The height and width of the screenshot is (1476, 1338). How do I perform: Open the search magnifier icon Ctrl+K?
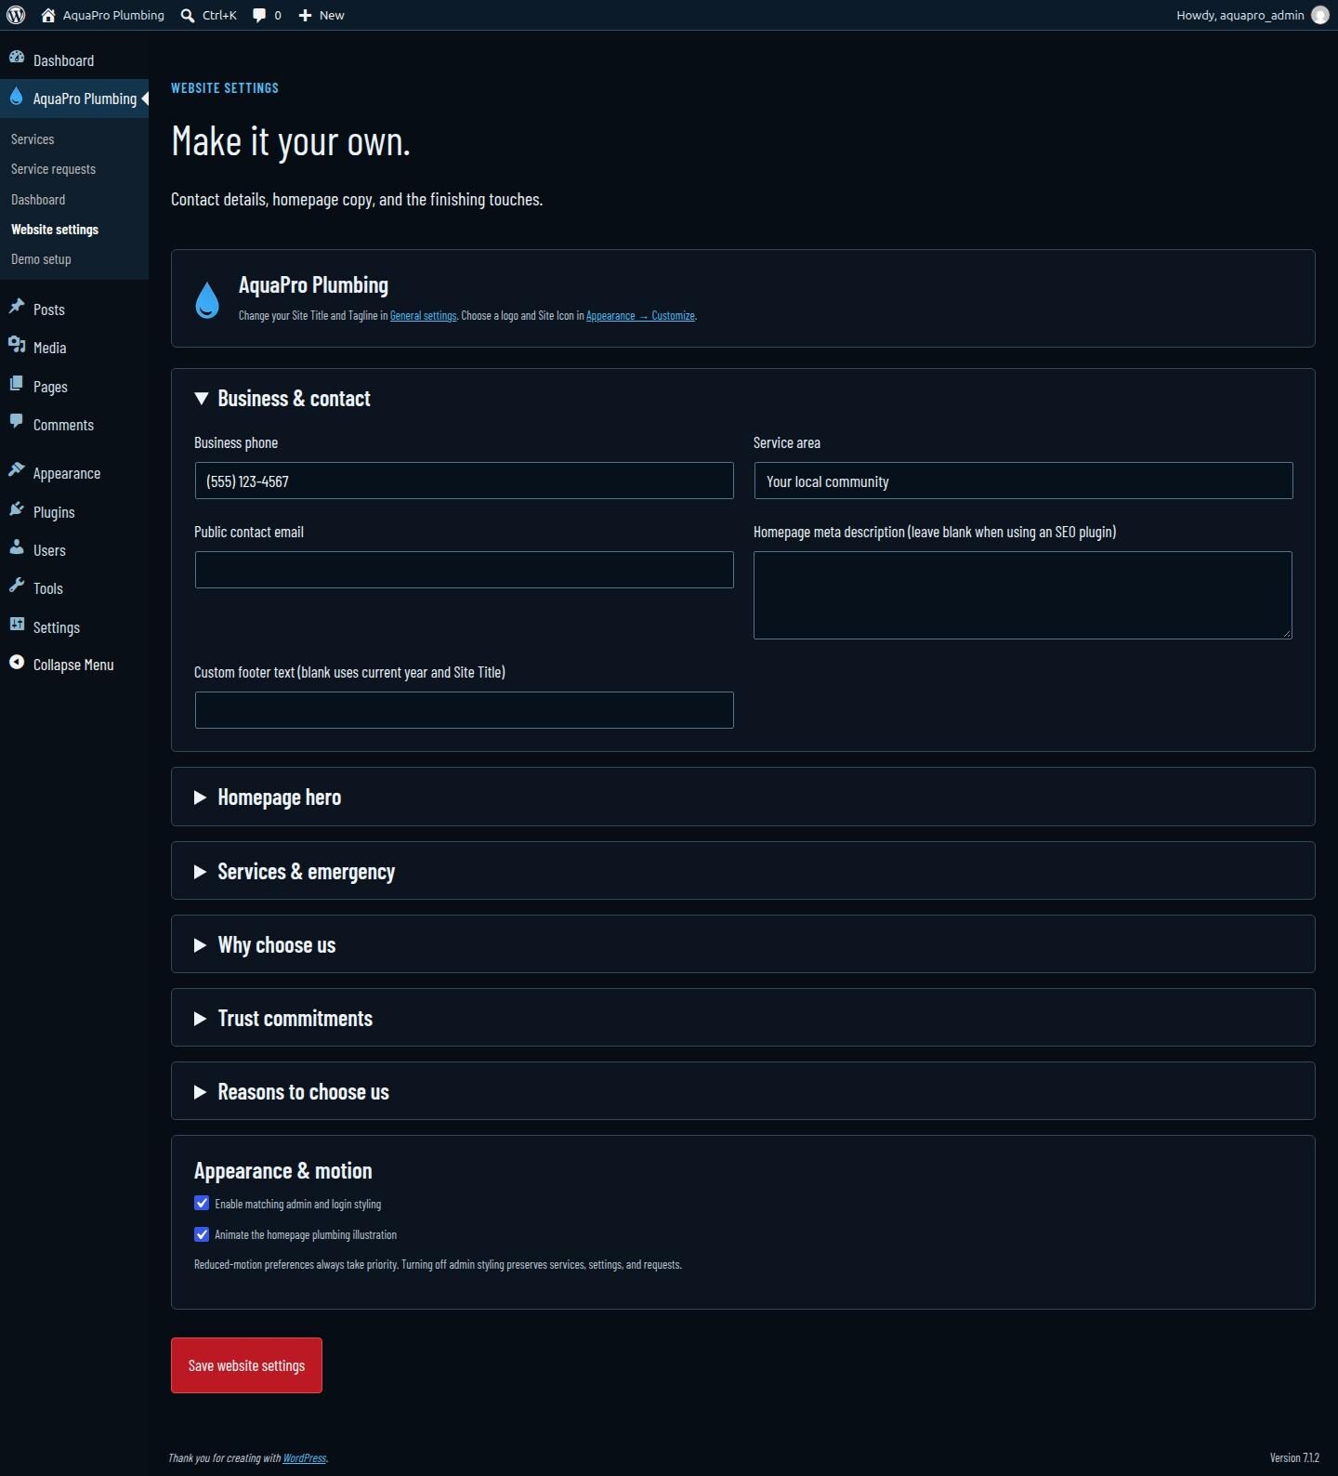point(188,15)
